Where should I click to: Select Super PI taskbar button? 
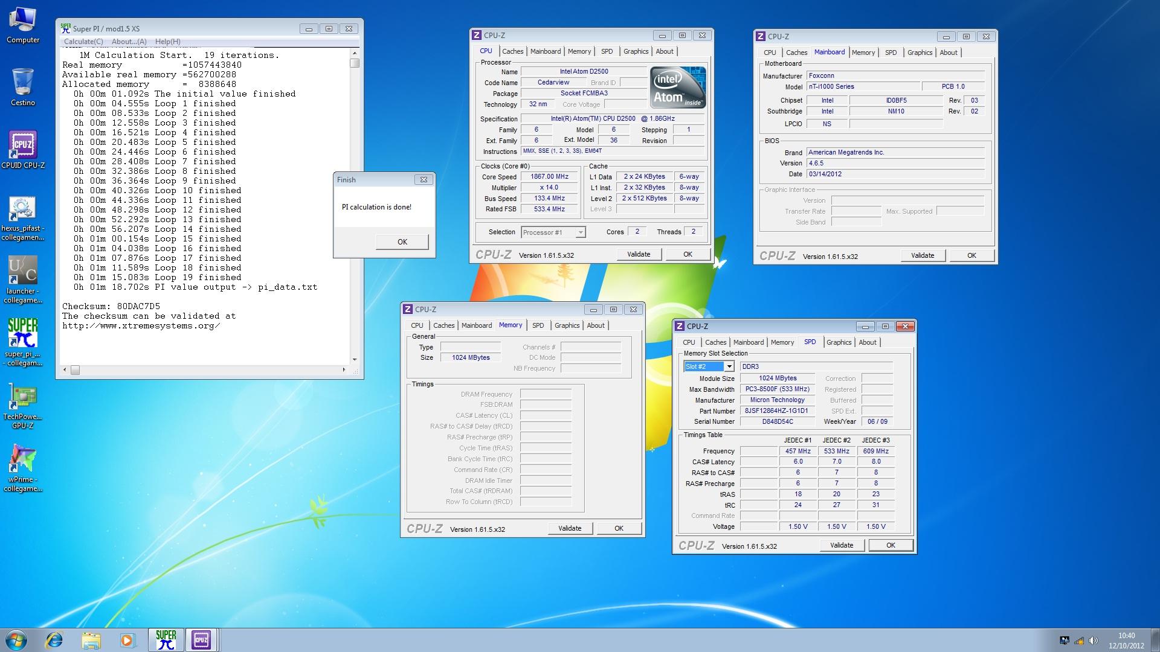tap(165, 640)
